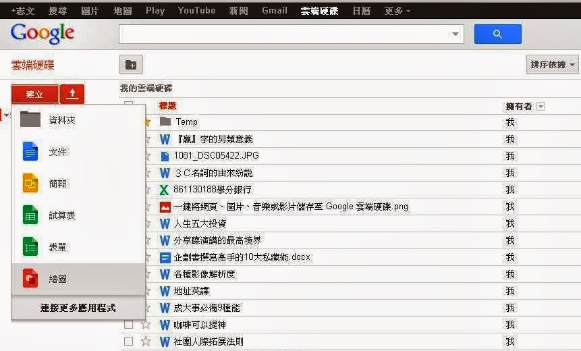This screenshot has width=581, height=351.
Task: Choose 表單 from the create menu
Action: coord(78,247)
